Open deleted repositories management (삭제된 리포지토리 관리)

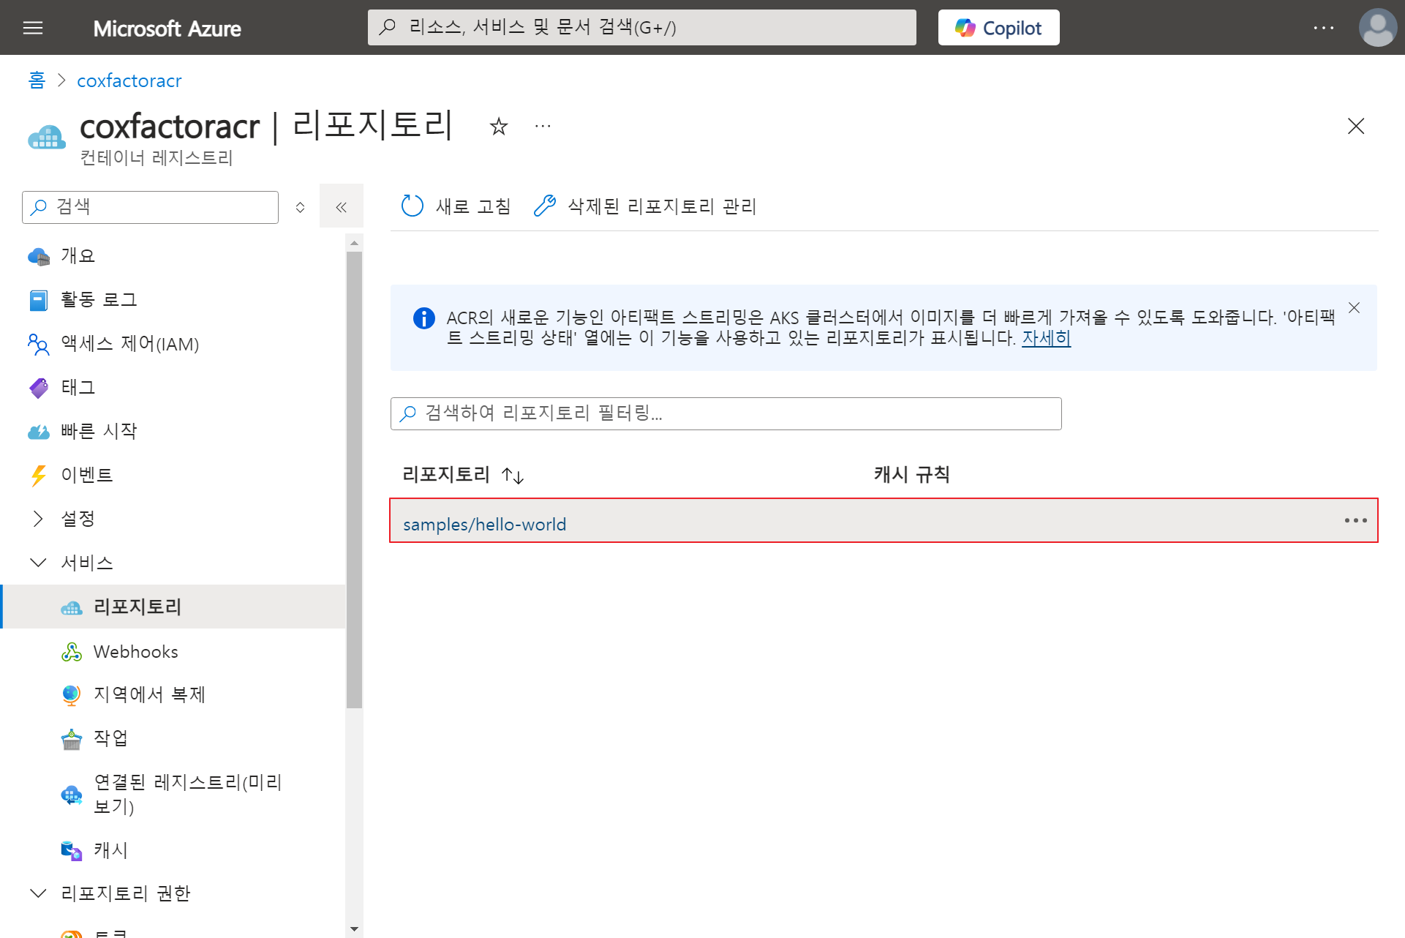(647, 206)
